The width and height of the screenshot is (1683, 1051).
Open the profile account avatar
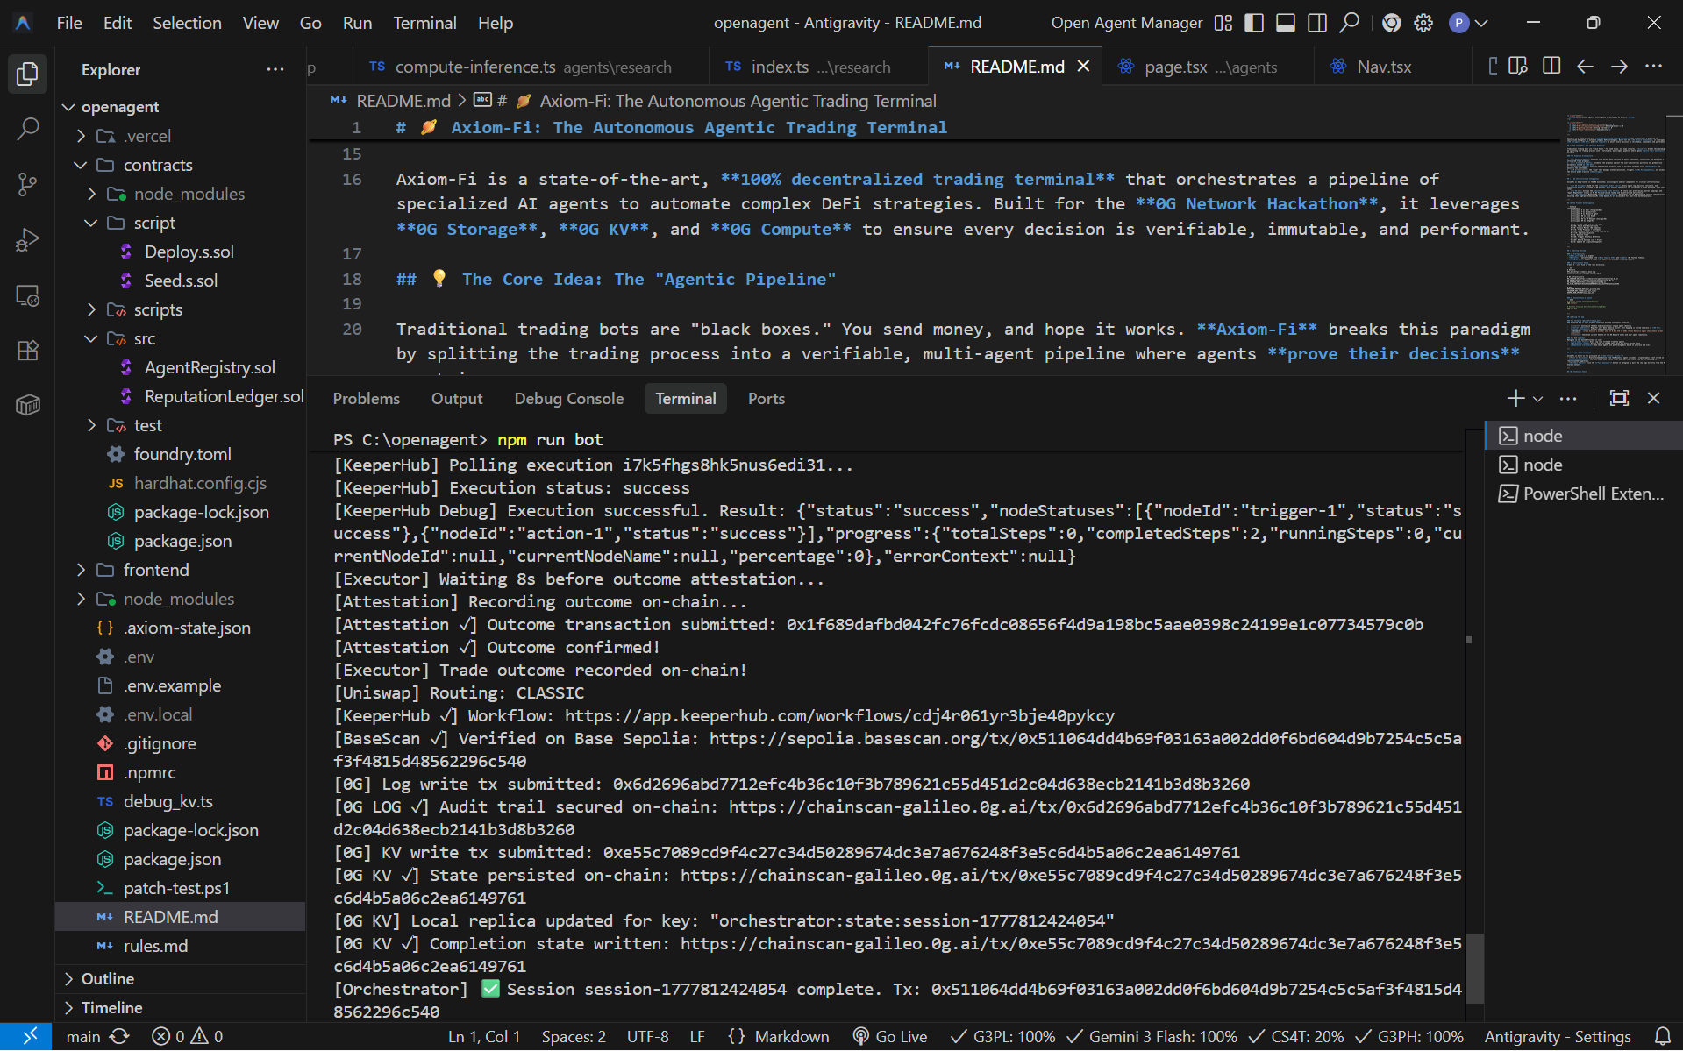point(1459,23)
